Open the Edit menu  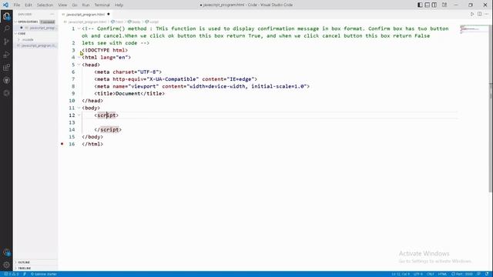point(29,5)
